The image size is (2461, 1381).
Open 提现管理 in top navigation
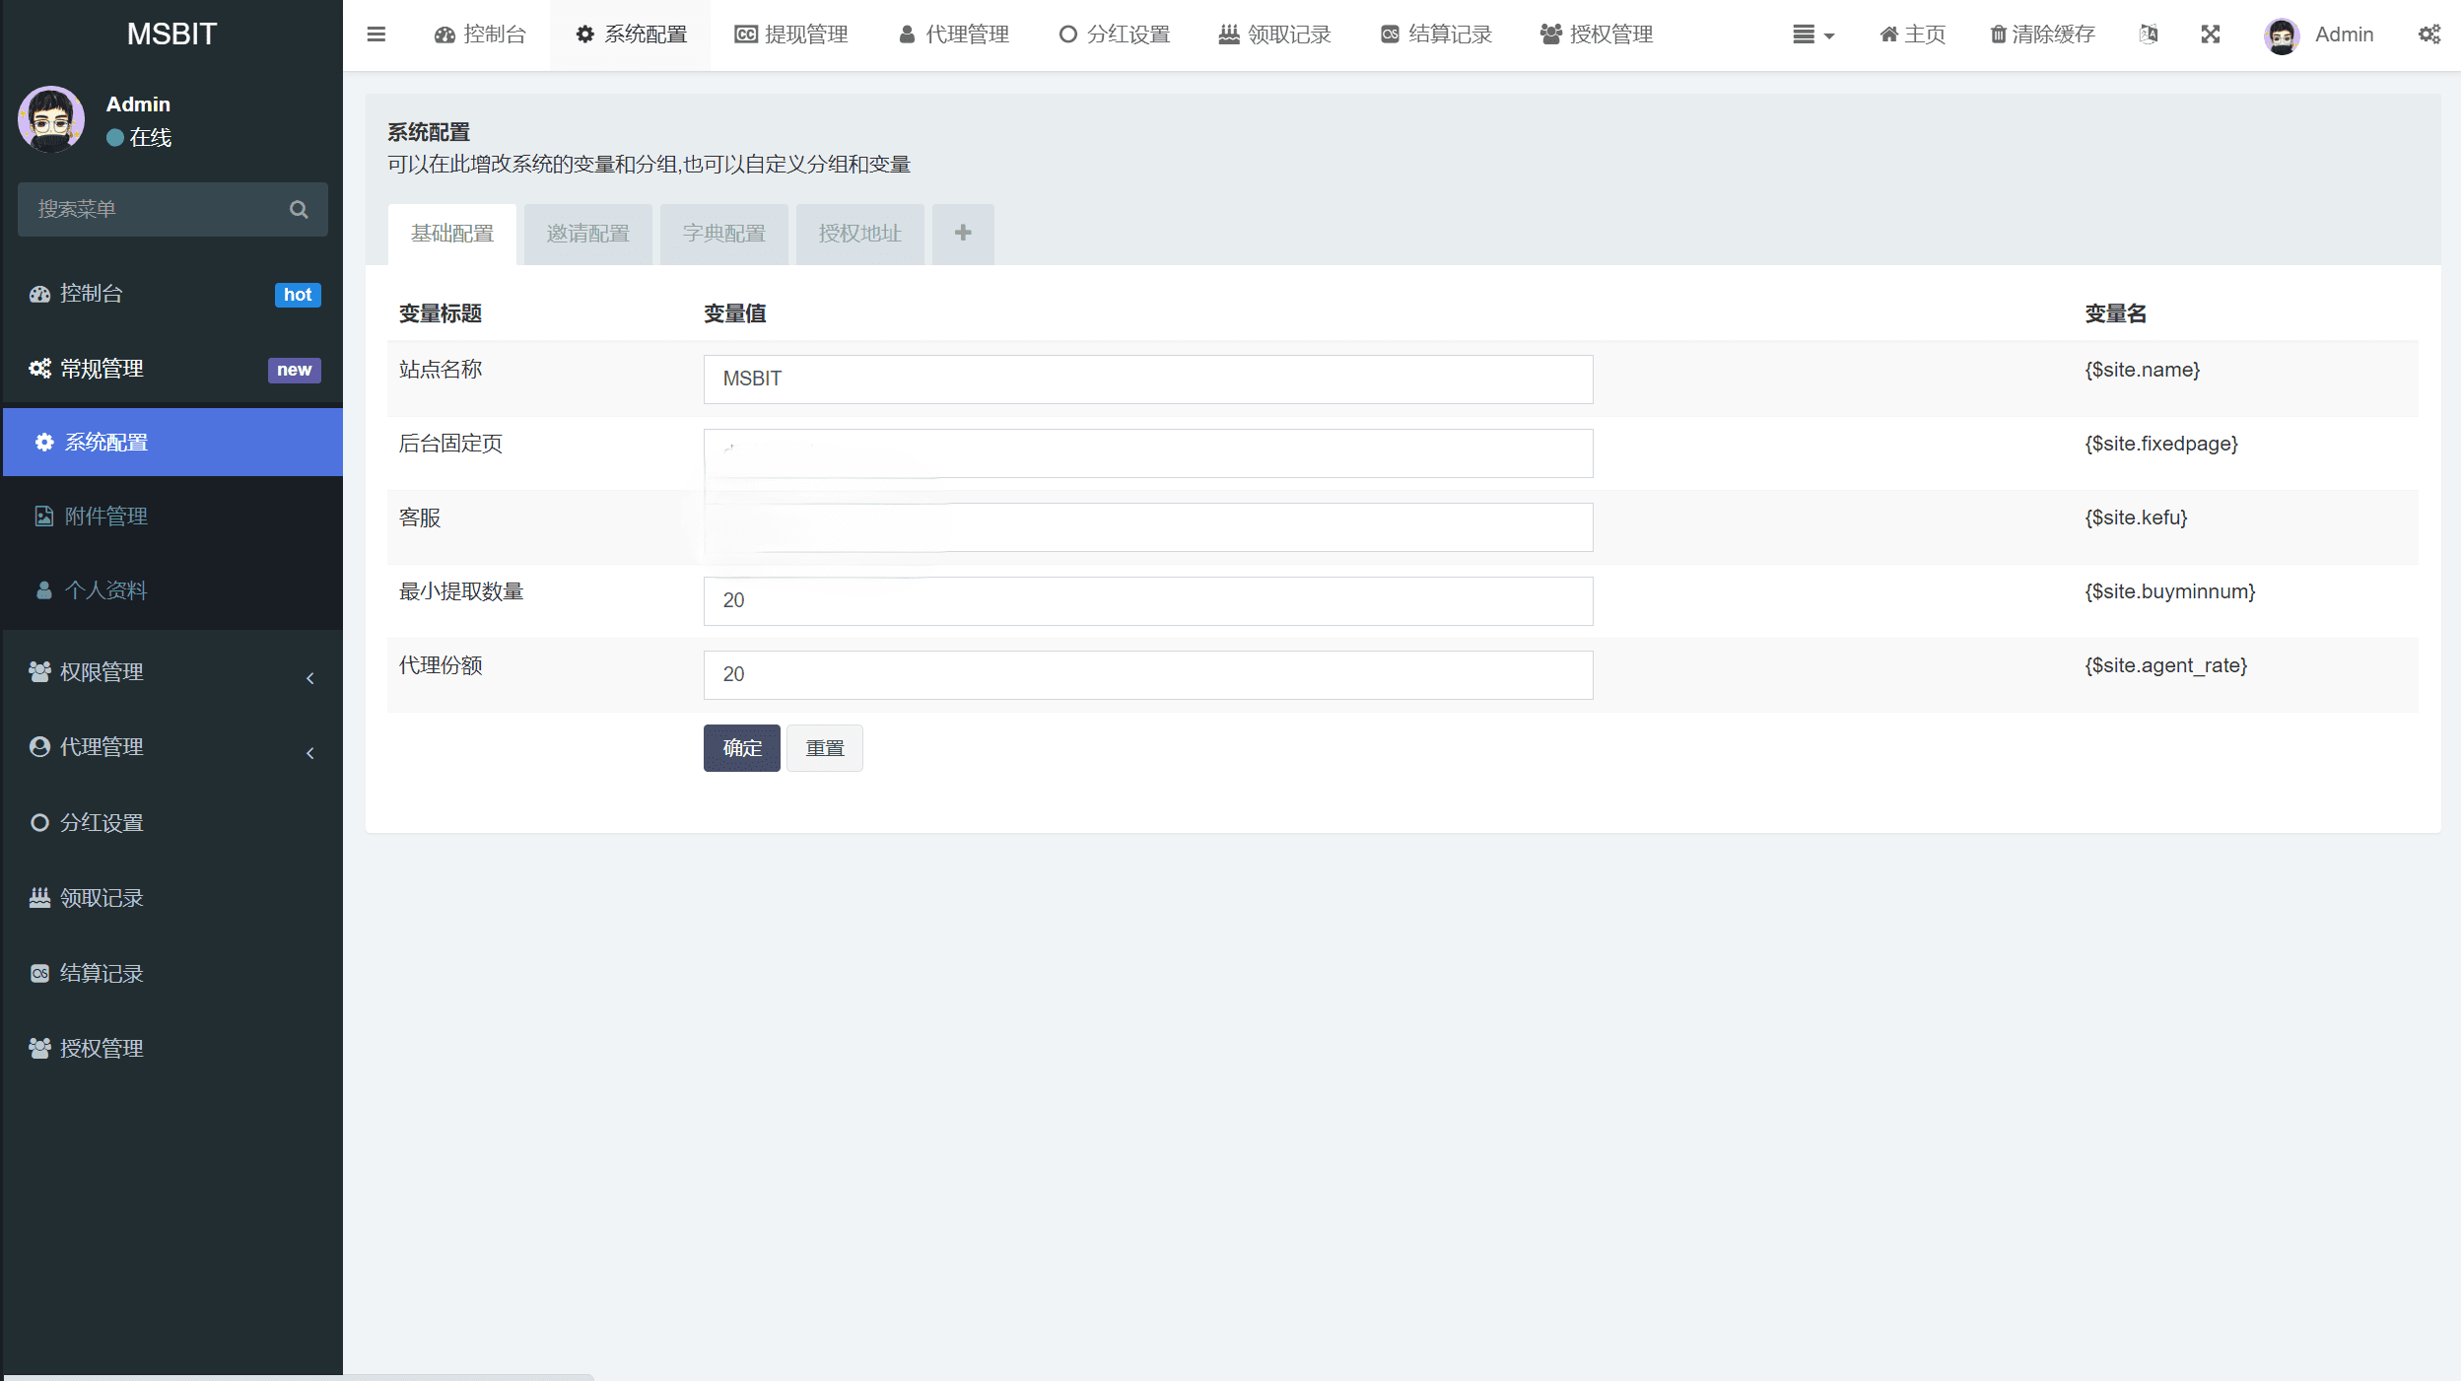coord(791,35)
